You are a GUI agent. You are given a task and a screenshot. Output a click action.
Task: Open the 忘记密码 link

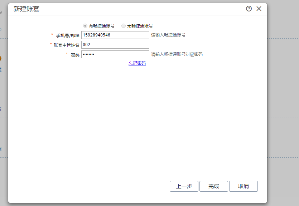pos(137,63)
